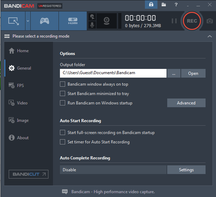Click the compact mode small dash button
216x197 pixels.
coord(188,6)
